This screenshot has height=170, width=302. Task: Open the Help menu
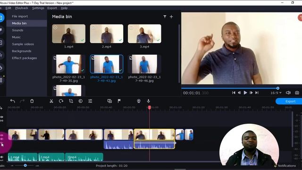(64, 8)
